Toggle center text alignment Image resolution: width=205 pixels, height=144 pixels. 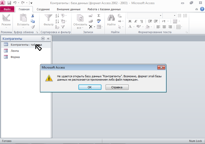[164, 27]
